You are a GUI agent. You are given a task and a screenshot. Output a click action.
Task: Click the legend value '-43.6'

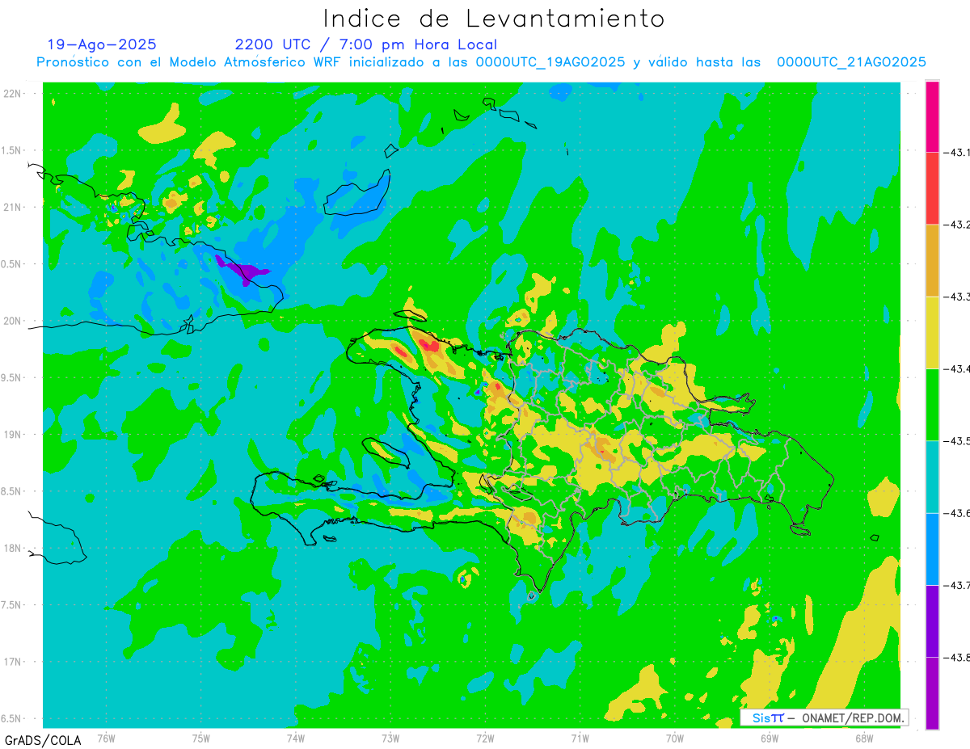point(957,513)
